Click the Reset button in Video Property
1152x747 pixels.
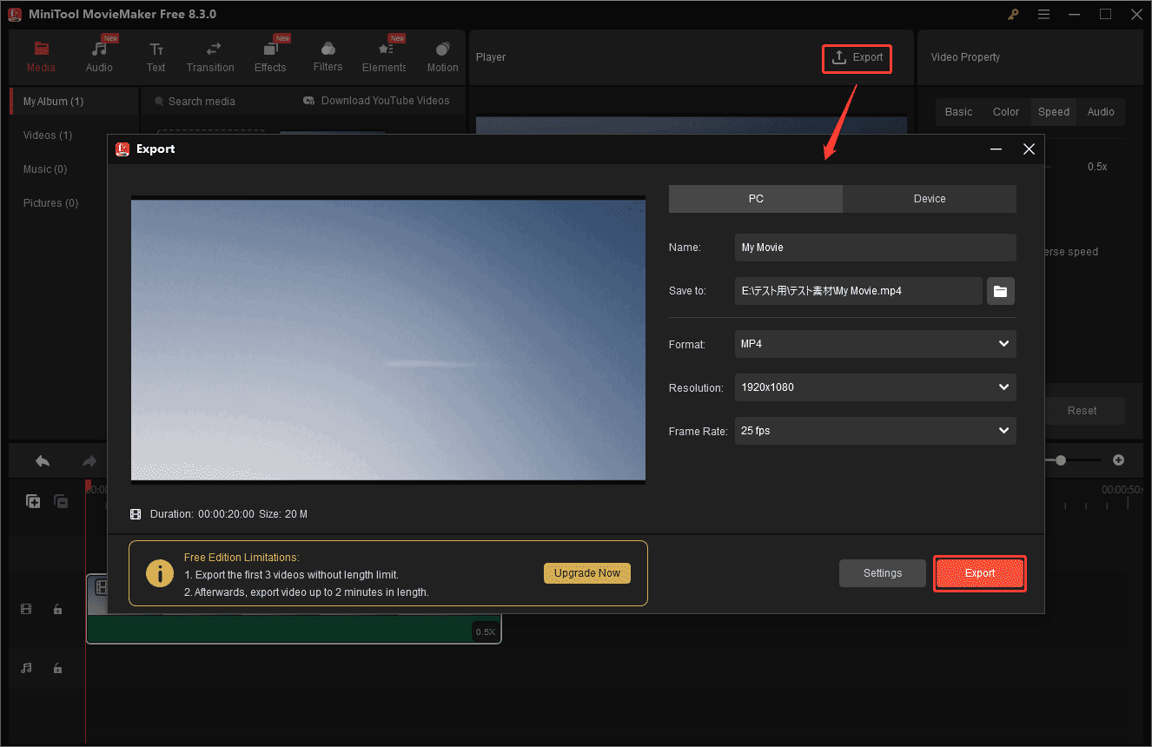(1082, 411)
